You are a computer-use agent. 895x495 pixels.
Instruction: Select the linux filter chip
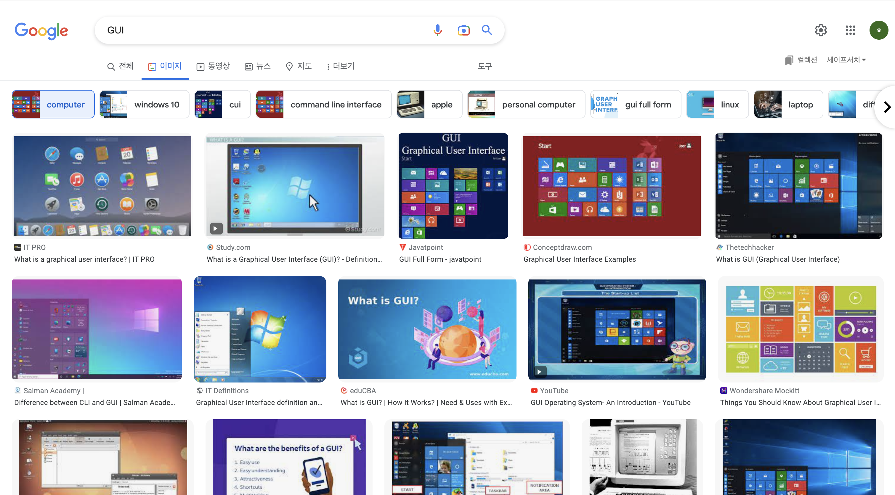pos(717,104)
